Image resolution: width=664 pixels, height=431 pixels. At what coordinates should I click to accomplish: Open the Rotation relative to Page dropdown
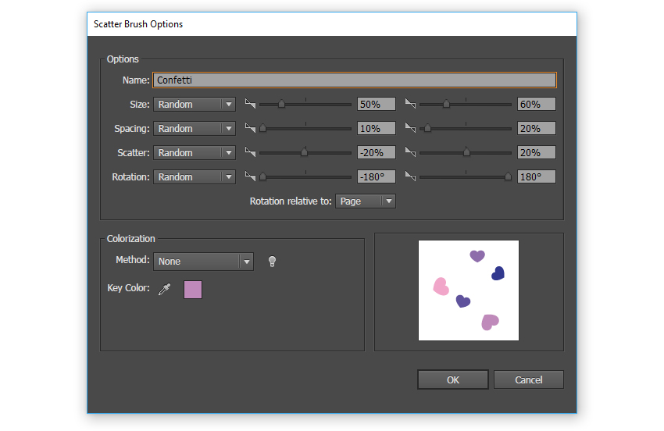pyautogui.click(x=366, y=201)
